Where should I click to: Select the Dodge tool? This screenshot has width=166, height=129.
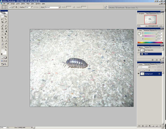(x=6, y=34)
